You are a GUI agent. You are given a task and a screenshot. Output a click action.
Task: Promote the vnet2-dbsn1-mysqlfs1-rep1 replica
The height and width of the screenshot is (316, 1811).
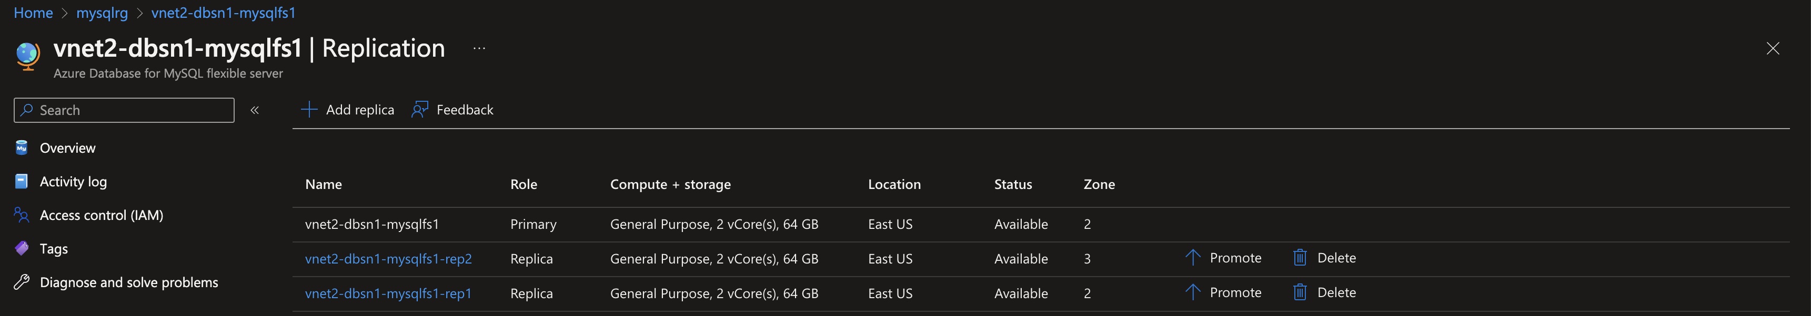click(x=1223, y=292)
